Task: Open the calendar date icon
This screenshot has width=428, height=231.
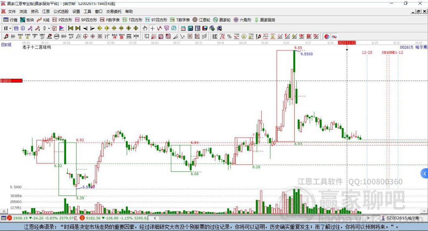Action: click(183, 28)
